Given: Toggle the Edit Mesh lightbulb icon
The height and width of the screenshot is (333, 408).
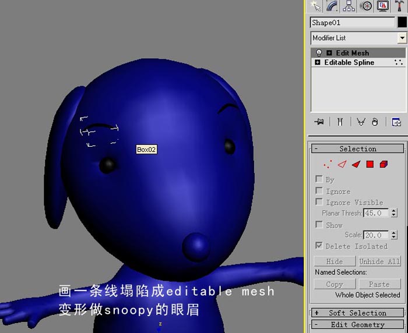Looking at the screenshot, I should coord(319,53).
